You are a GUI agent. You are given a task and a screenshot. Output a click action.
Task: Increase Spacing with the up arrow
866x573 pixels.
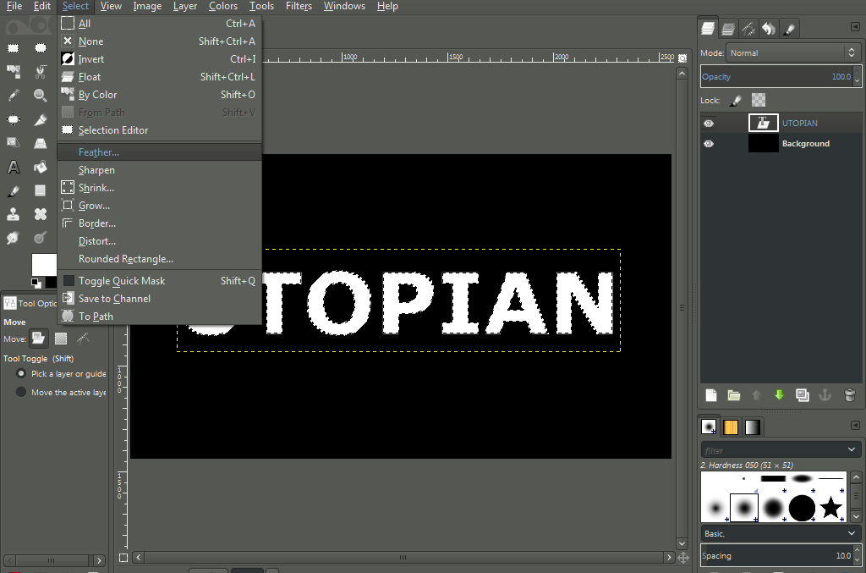pos(858,552)
